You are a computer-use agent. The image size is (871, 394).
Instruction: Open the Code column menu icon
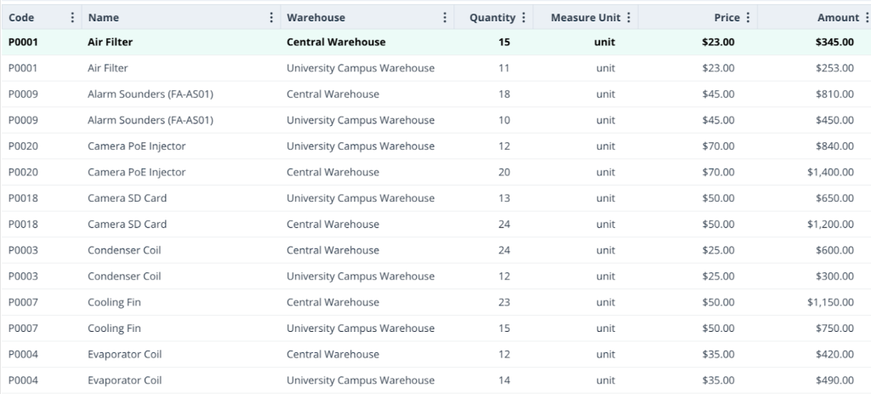pos(71,18)
